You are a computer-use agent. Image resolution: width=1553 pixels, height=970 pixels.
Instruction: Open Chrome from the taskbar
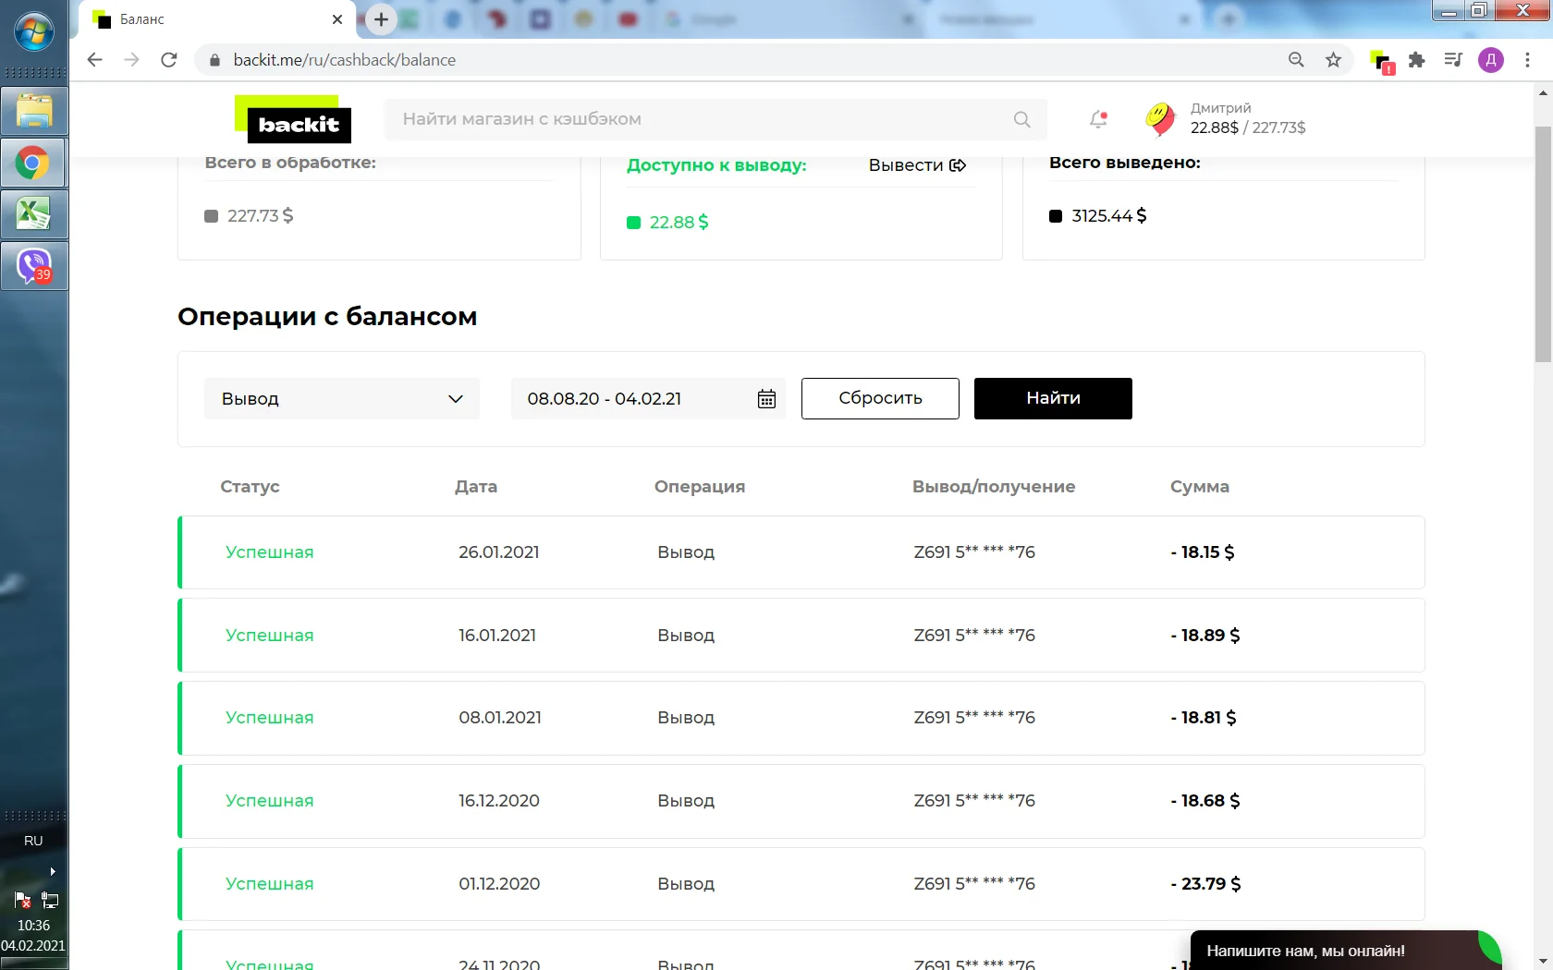pyautogui.click(x=34, y=164)
